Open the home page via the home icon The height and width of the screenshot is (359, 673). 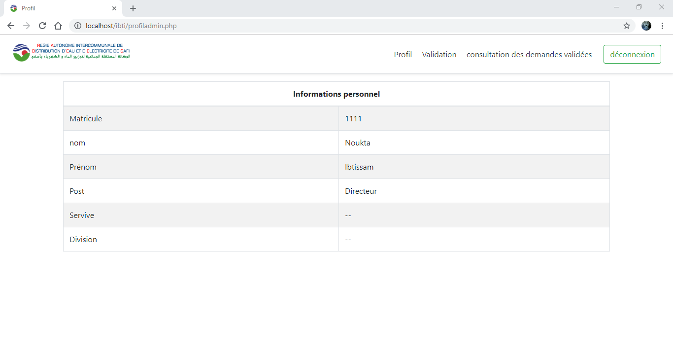coord(58,25)
